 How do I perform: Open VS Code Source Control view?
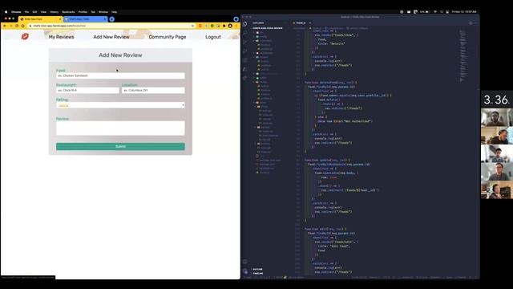(245, 42)
